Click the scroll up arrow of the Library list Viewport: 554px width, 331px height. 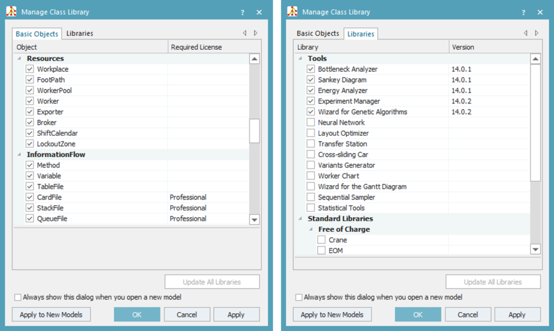pos(535,59)
